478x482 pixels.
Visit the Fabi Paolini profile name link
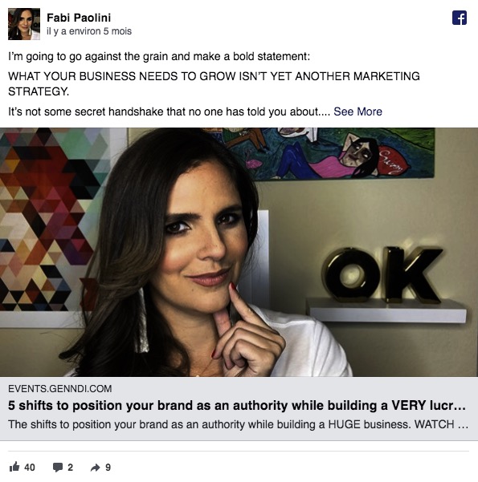click(79, 18)
